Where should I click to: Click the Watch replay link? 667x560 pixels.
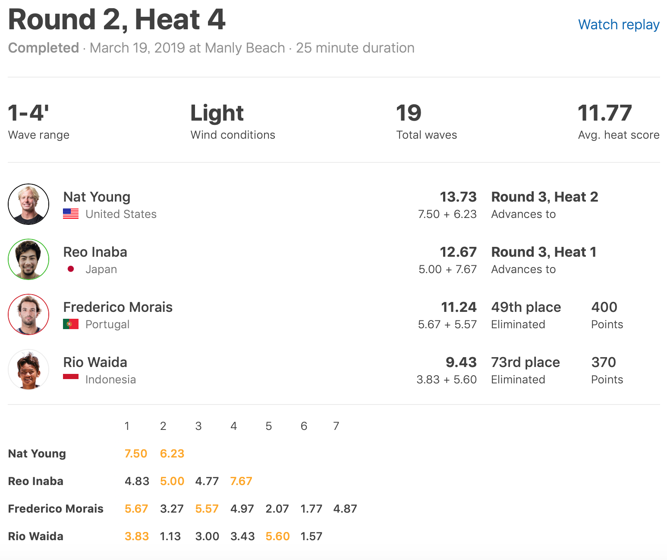[x=618, y=25]
